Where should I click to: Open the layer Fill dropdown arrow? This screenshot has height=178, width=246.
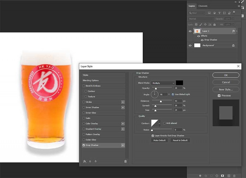pyautogui.click(x=233, y=25)
